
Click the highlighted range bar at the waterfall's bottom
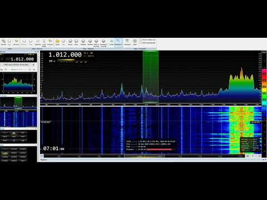(144, 156)
